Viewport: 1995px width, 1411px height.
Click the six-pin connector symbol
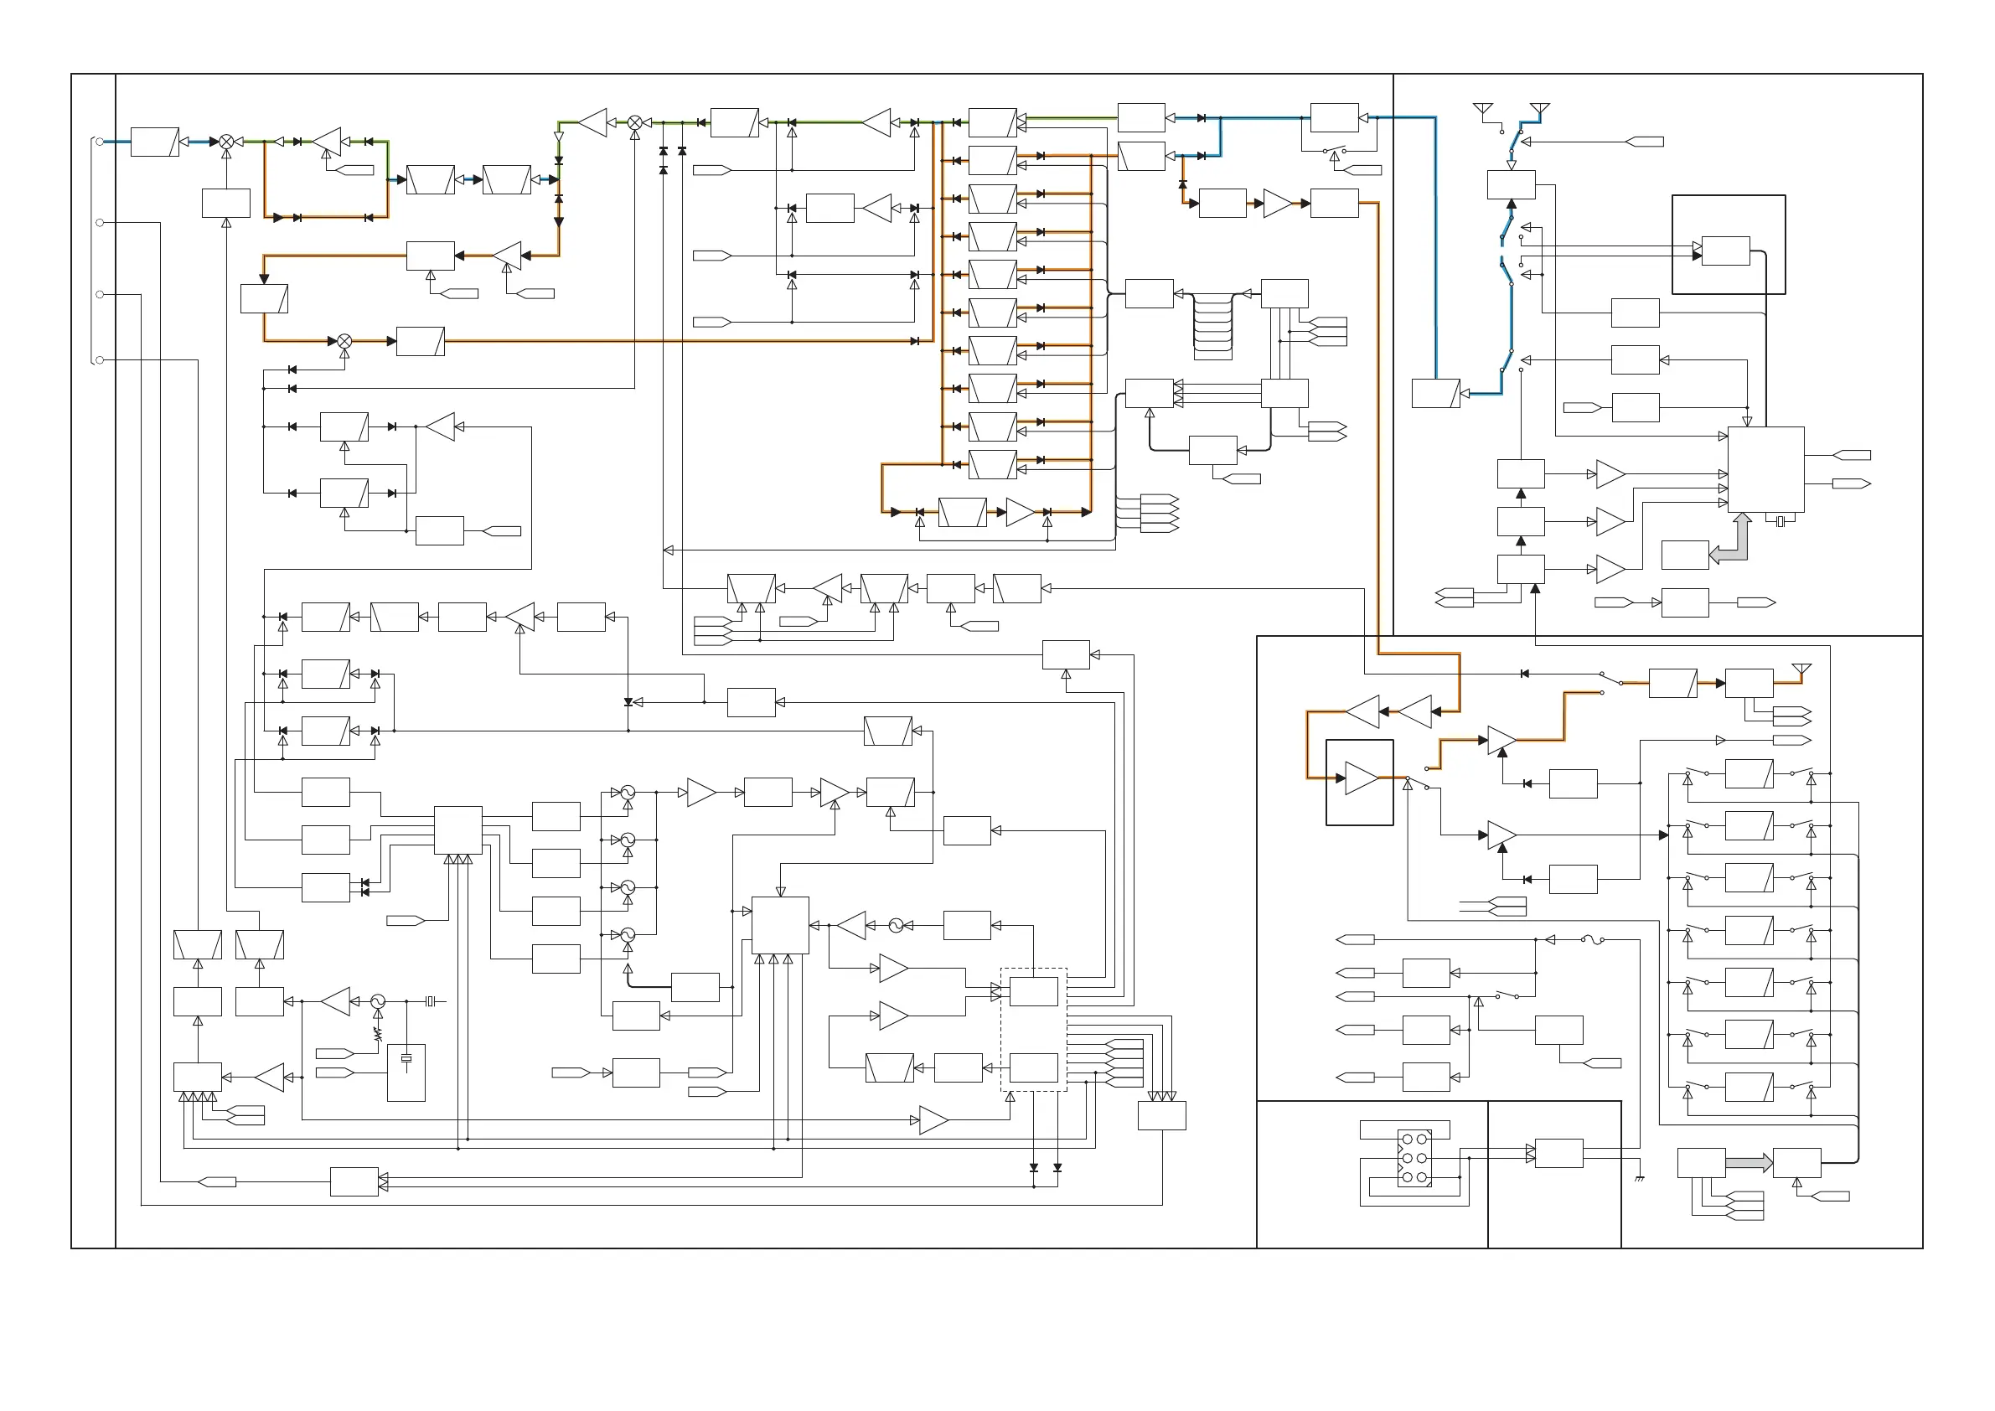1414,1158
